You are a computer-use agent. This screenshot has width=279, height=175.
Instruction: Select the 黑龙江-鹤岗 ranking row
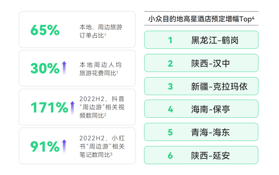coord(201,40)
